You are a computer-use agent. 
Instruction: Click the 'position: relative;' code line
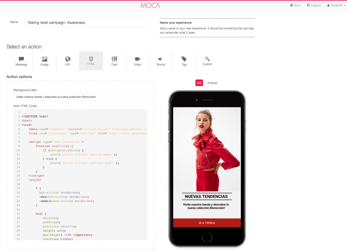pos(60,227)
